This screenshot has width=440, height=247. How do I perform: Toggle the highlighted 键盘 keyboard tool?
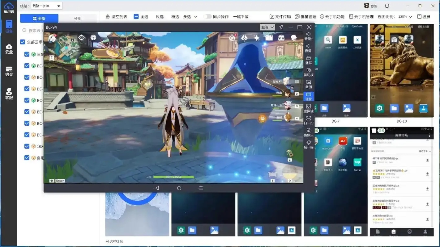[x=309, y=96]
